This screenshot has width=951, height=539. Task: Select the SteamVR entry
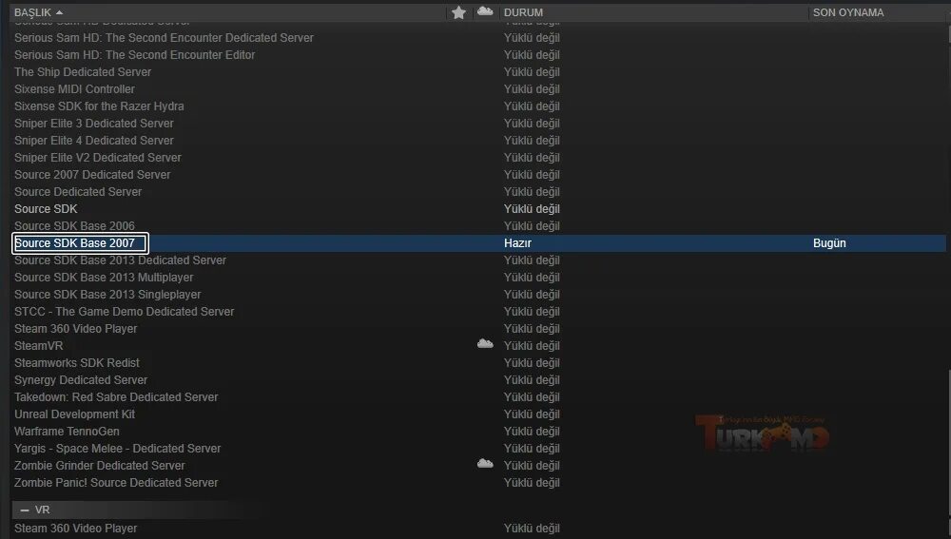(x=39, y=346)
